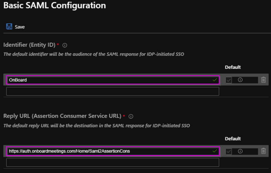271x173 pixels.
Task: Open info tooltip next to Identifier (Entity ID)
Action: click(x=65, y=45)
